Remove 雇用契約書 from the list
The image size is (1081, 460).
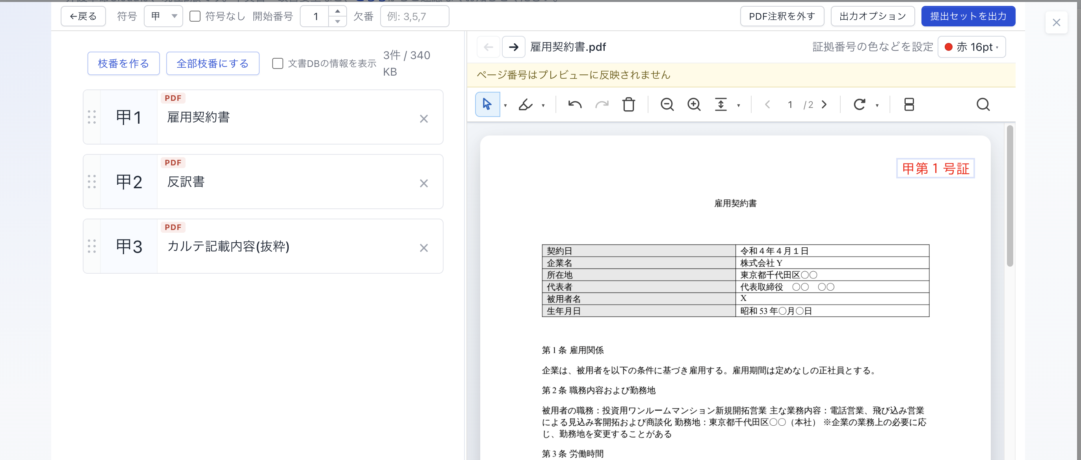click(x=424, y=119)
